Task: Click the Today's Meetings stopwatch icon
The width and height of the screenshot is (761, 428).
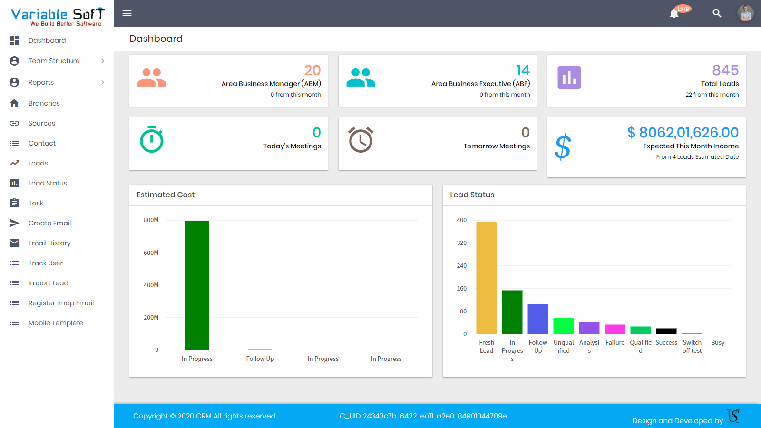Action: [152, 139]
